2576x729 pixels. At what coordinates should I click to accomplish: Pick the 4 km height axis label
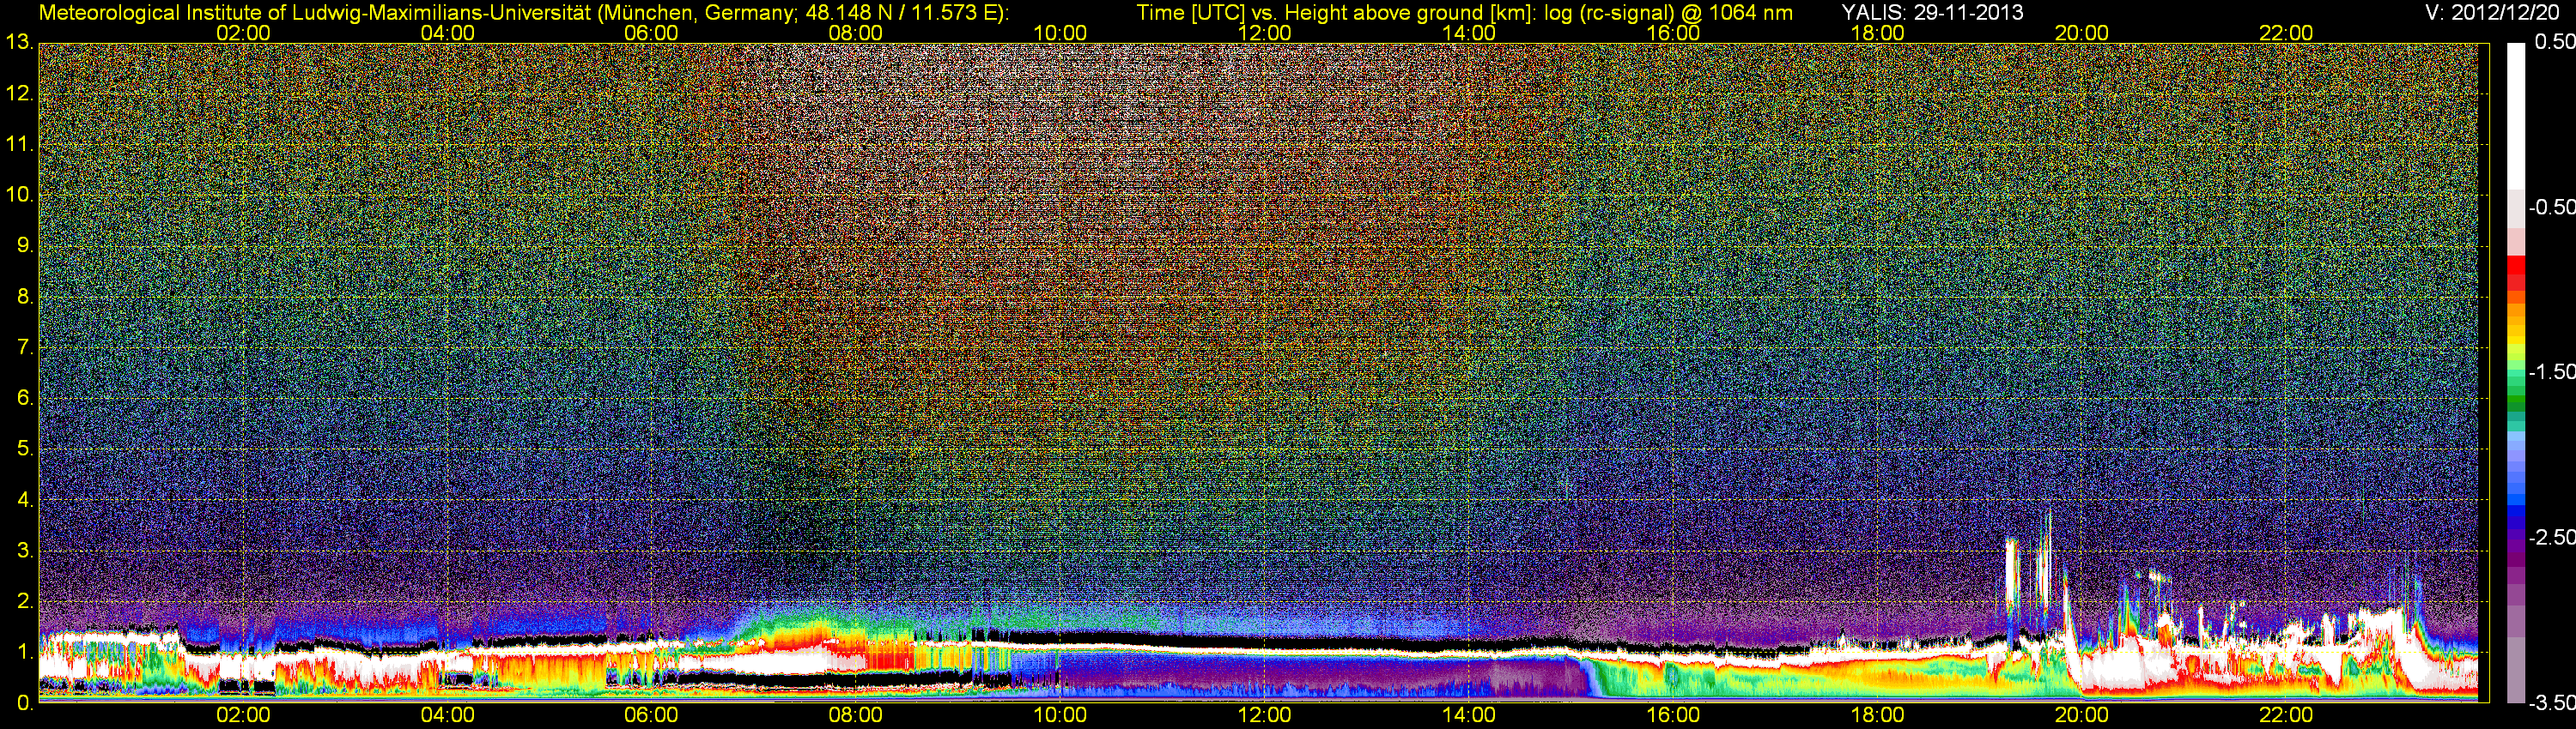(25, 499)
